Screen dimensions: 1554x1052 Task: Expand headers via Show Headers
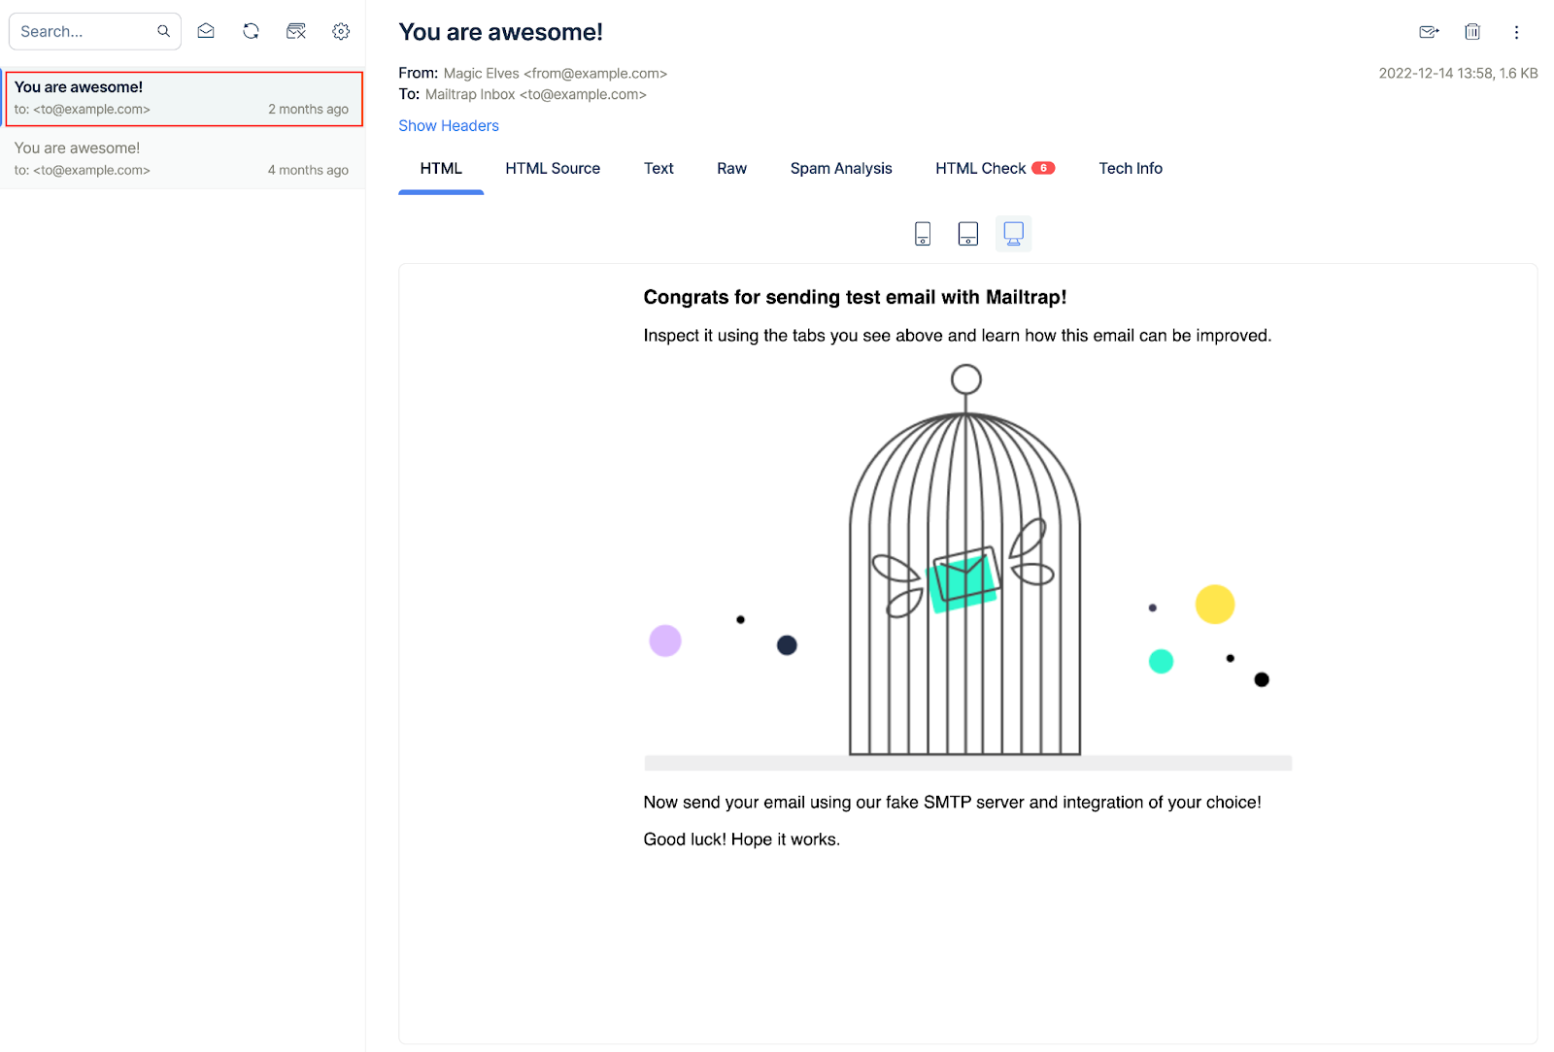(448, 125)
